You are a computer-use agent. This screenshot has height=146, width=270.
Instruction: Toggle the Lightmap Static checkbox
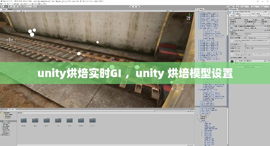pyautogui.click(x=245, y=51)
